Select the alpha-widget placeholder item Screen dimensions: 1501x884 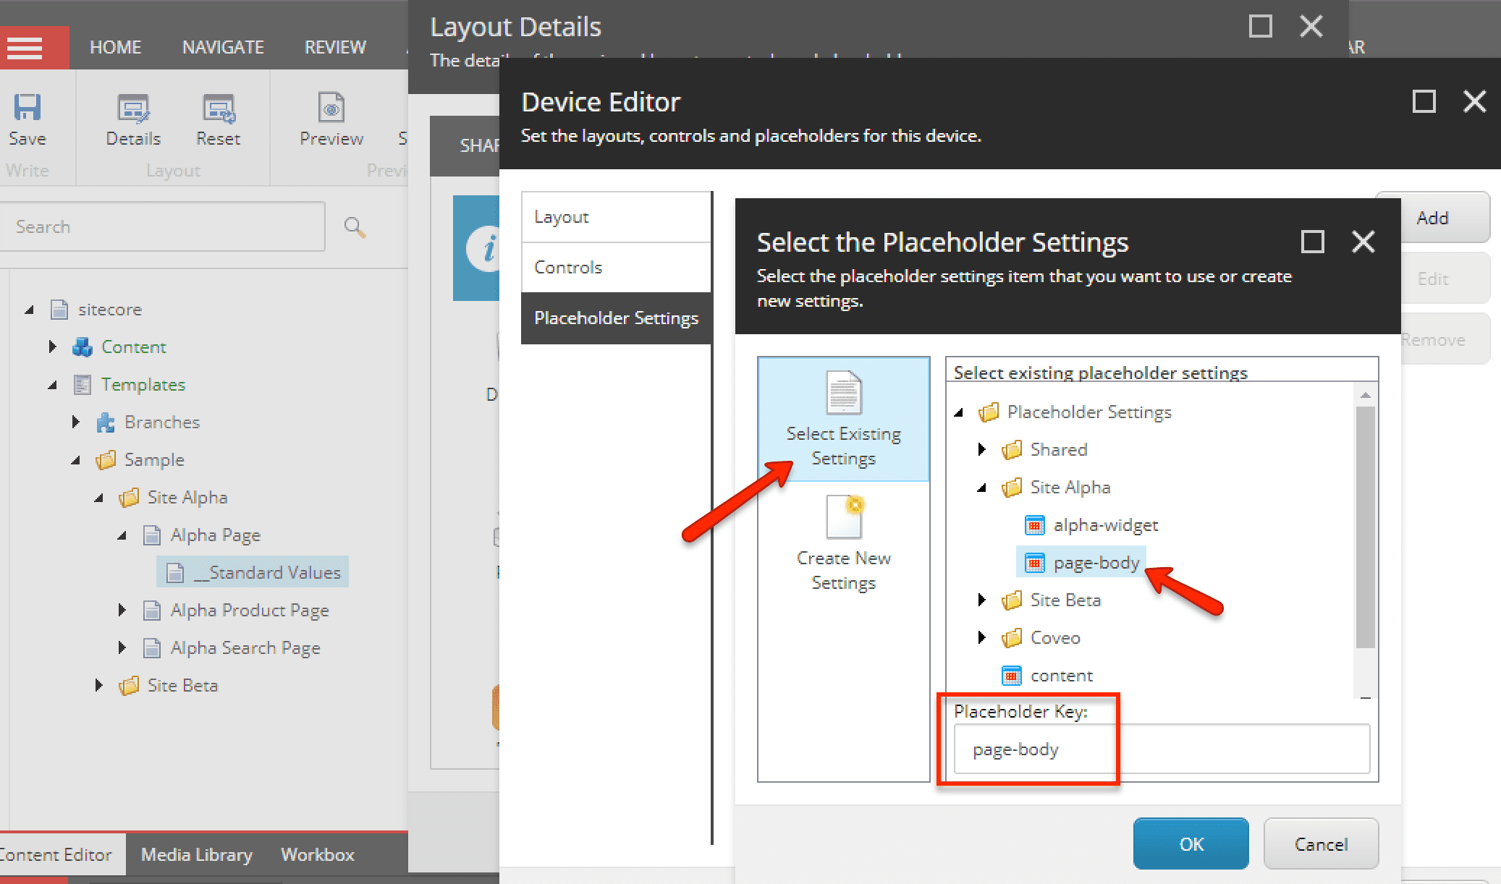click(1105, 525)
